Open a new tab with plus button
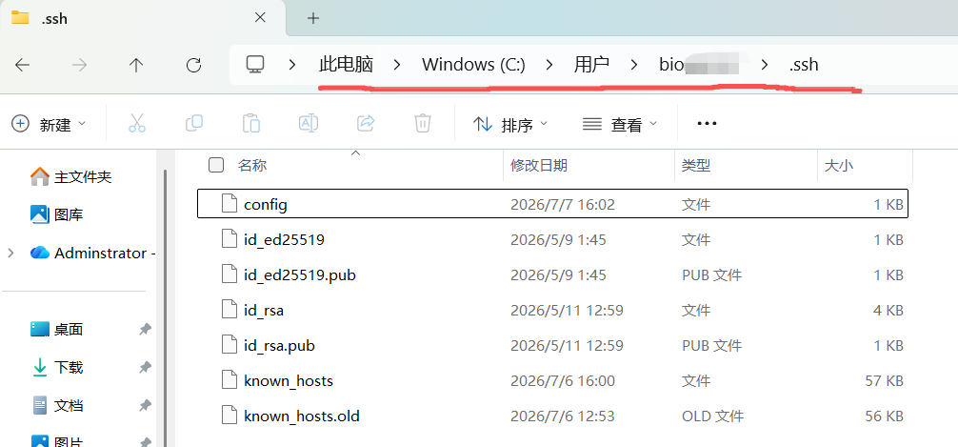Image resolution: width=958 pixels, height=447 pixels. [313, 18]
